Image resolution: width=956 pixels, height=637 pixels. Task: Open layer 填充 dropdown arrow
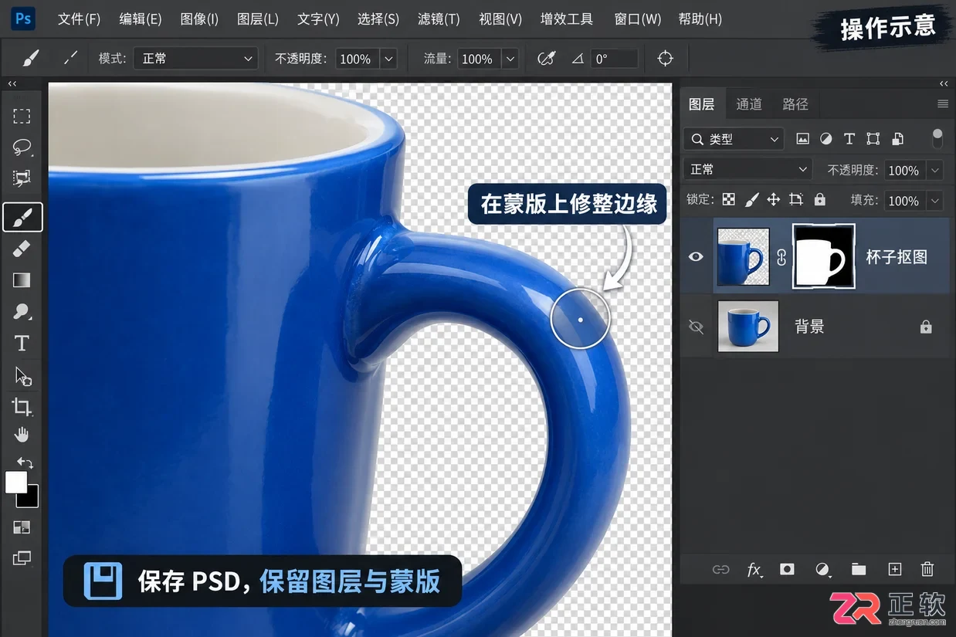tap(935, 201)
